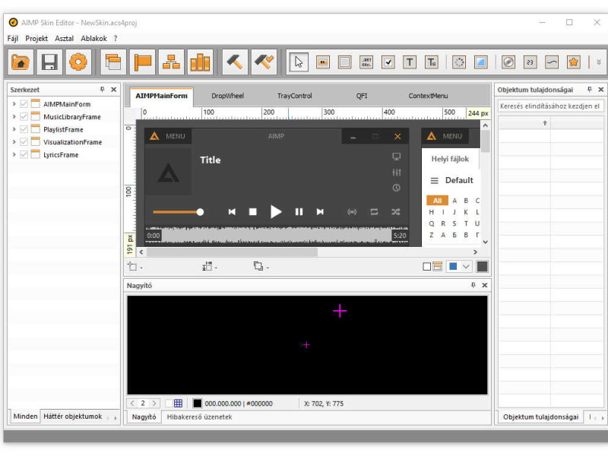The width and height of the screenshot is (608, 456).
Task: Open the blue color dropdown arrow below the canvas
Action: tap(466, 267)
